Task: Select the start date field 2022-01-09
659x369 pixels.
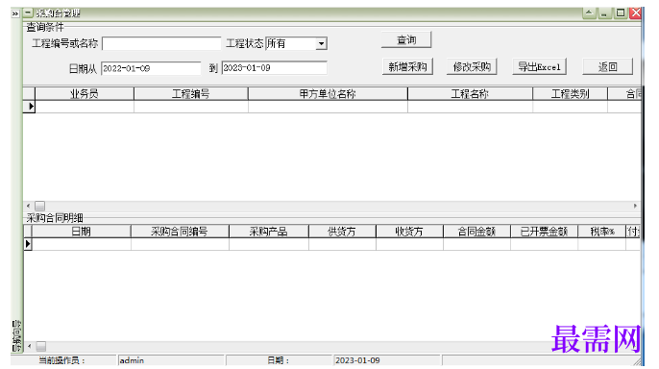Action: click(151, 68)
